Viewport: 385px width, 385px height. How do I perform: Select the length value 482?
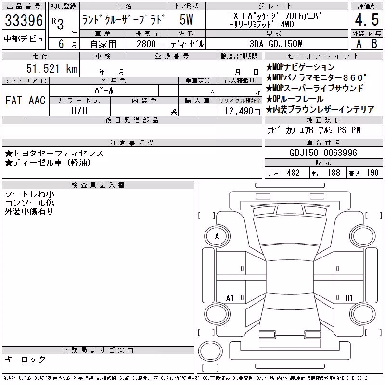[x=294, y=173]
